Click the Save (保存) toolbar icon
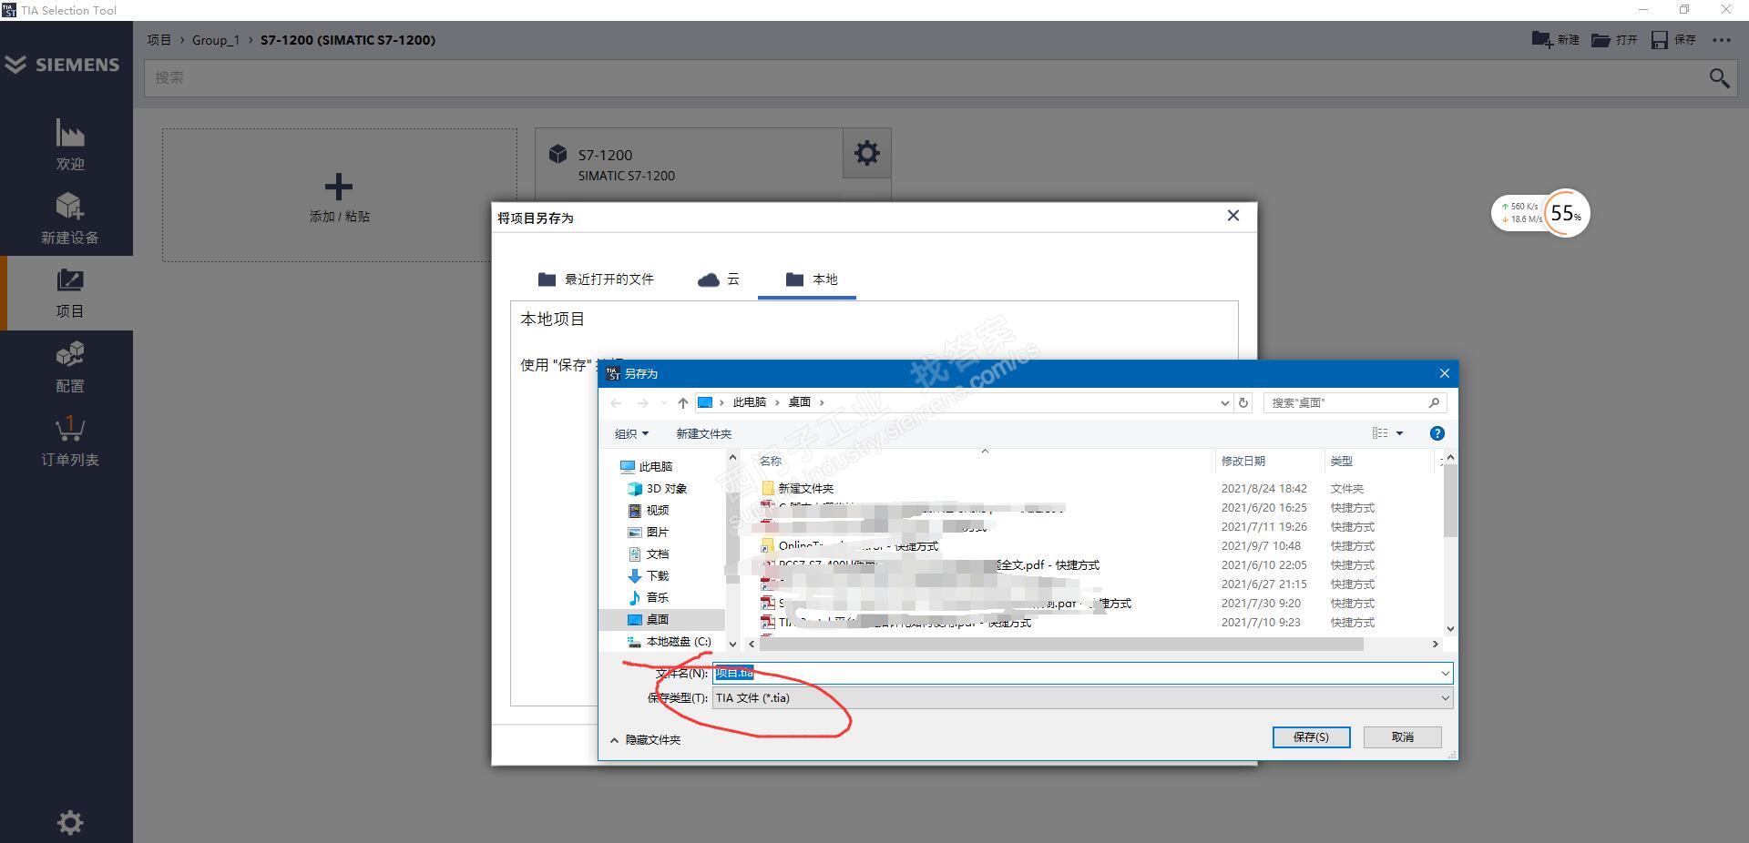 (1673, 40)
